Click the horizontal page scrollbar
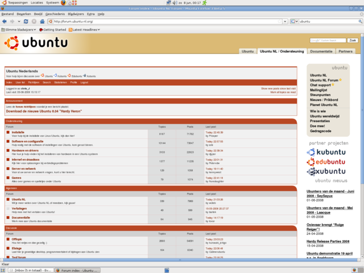 (180, 260)
